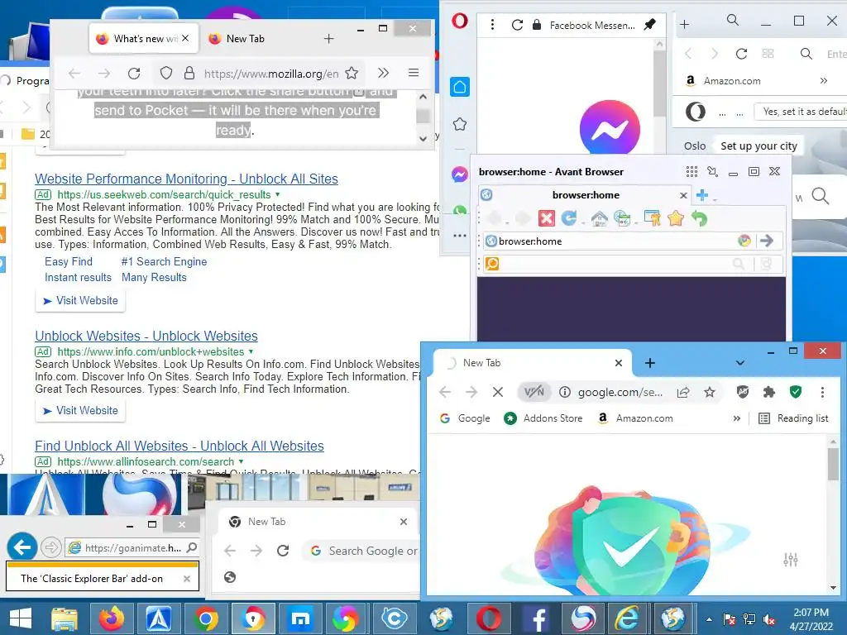Open Website Performance Monitoring - Unblock All Sites link

[186, 179]
